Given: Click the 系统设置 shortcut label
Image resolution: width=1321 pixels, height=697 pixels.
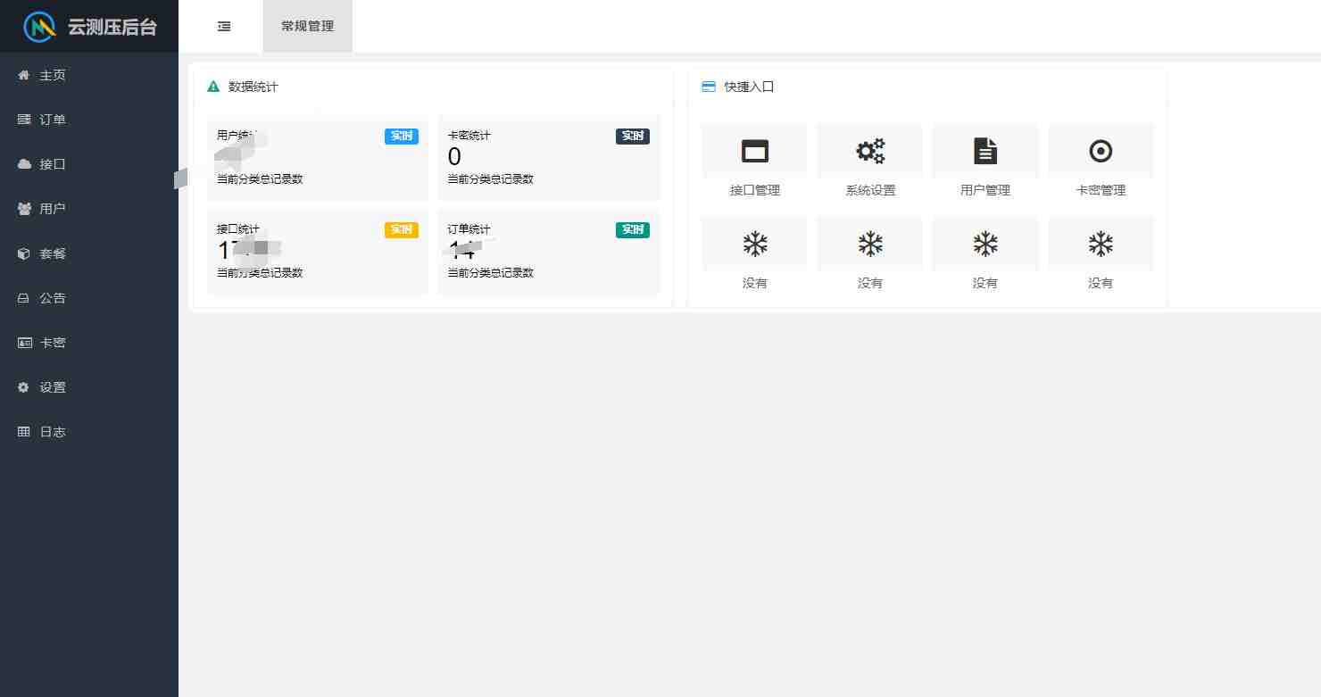Looking at the screenshot, I should 870,190.
